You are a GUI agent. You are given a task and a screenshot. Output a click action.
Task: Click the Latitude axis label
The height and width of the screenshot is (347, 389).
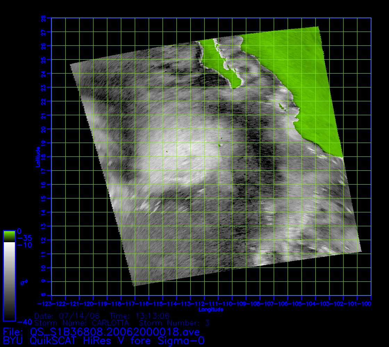tap(37, 157)
